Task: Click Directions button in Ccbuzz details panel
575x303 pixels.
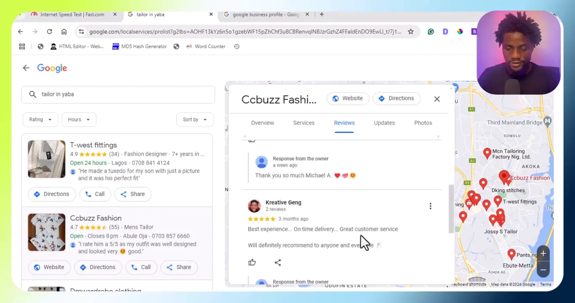Action: (x=397, y=98)
